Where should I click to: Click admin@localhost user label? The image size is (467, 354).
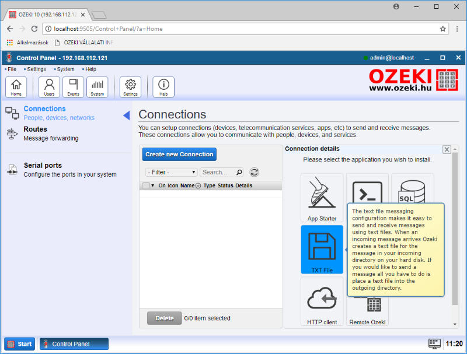point(392,58)
